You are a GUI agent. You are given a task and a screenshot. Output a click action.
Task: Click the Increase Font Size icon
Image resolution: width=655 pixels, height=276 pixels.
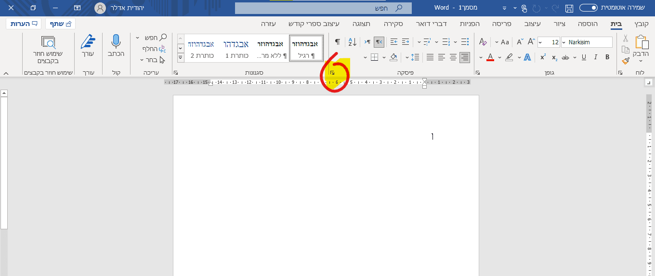[x=532, y=42]
